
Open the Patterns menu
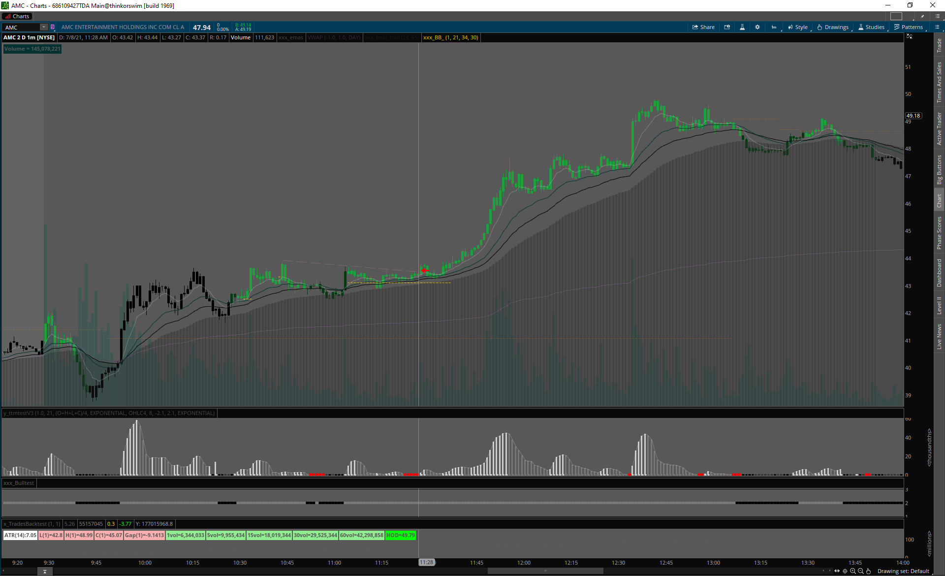[x=909, y=27]
